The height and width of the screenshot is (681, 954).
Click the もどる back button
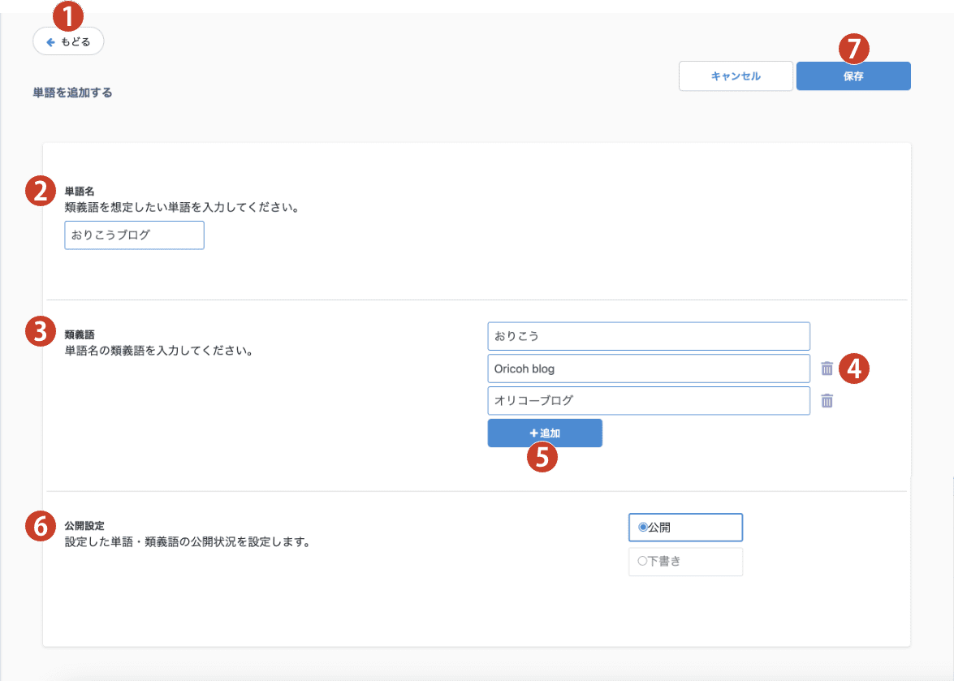point(68,41)
